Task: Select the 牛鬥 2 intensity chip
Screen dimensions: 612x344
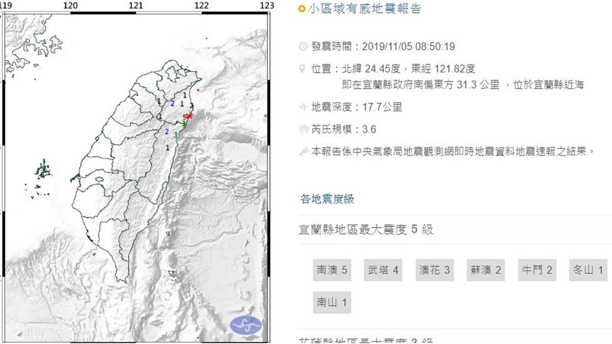Action: [537, 270]
